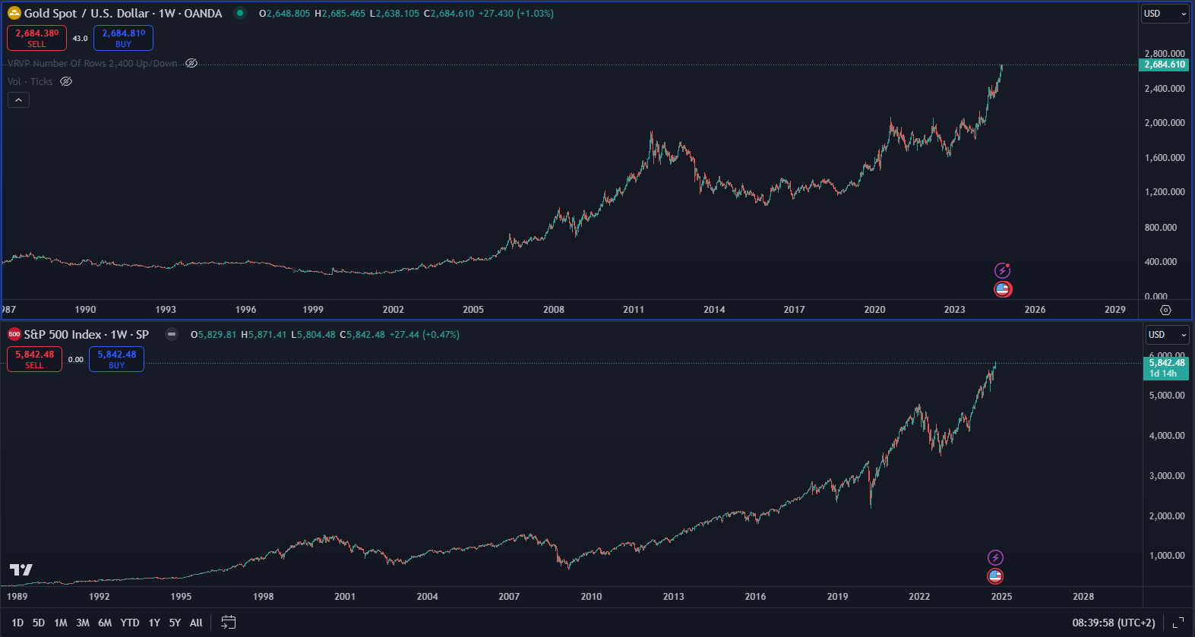Image resolution: width=1195 pixels, height=637 pixels.
Task: Click the green market status dot on Gold chart
Action: click(x=240, y=13)
